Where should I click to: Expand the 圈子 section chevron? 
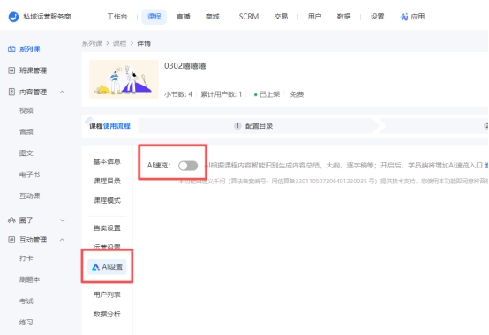tap(62, 220)
